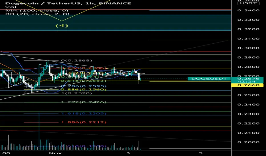The height and width of the screenshot is (156, 266).
Task: Click the 0.3300 price axis label
Action: tap(248, 20)
